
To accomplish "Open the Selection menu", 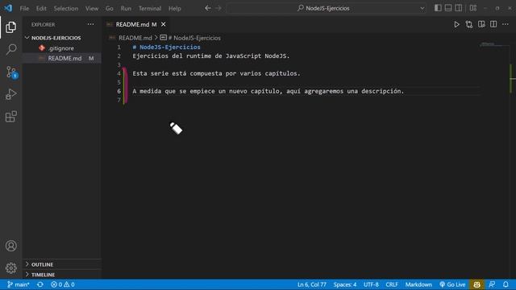I will pos(66,8).
